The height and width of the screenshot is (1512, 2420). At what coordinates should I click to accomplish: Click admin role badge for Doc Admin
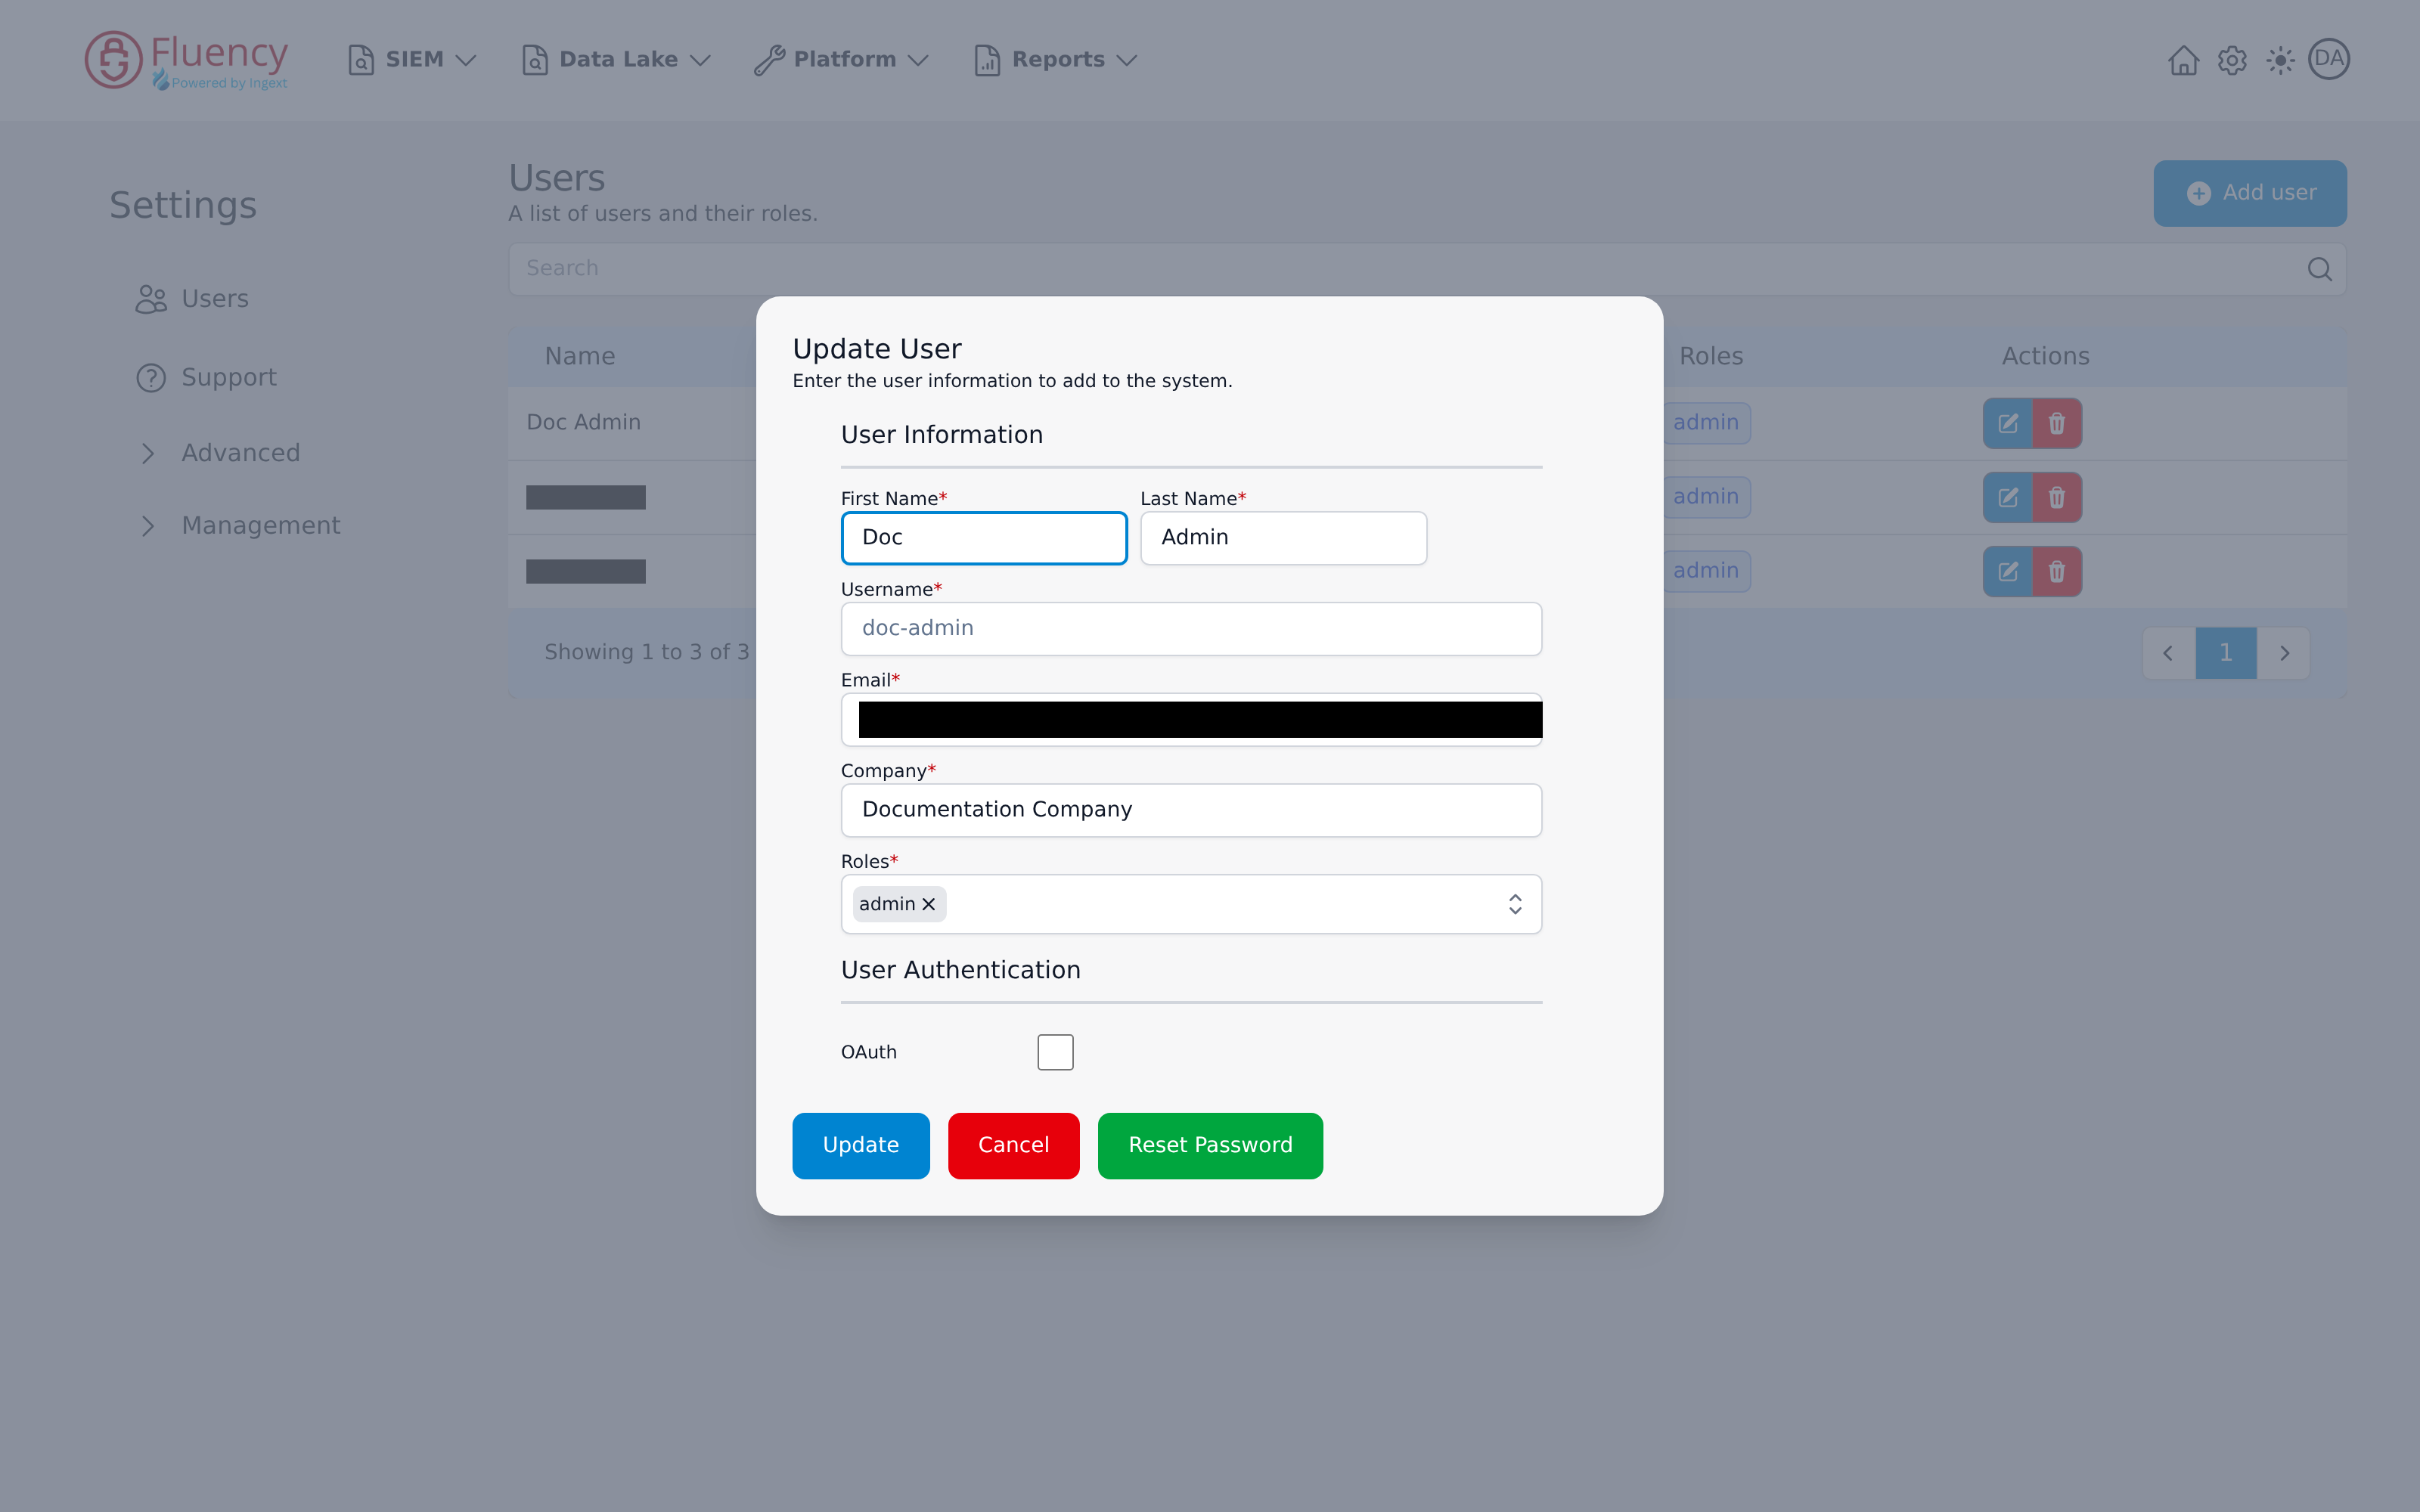coord(1706,423)
